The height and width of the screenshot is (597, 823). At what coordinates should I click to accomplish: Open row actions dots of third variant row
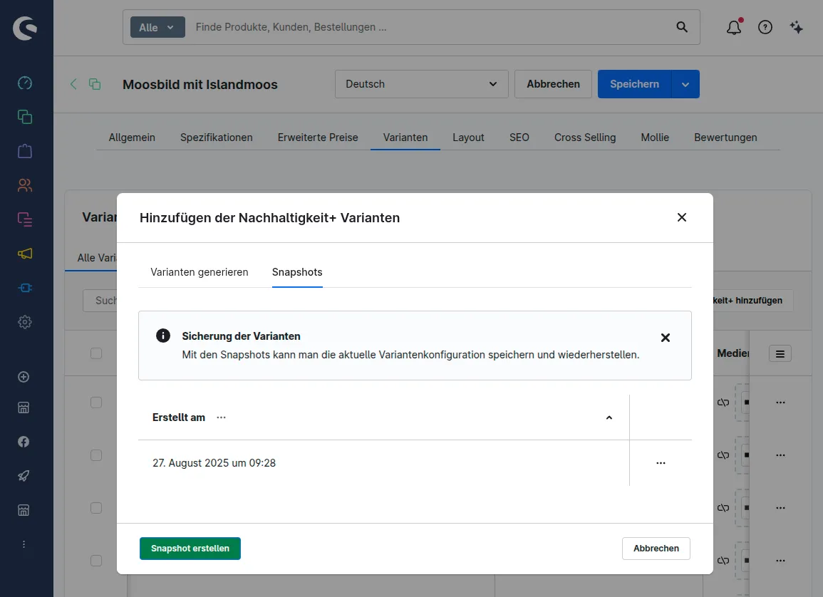[780, 508]
